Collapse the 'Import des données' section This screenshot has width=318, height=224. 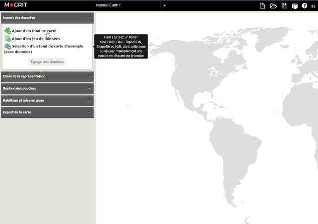tap(89, 17)
